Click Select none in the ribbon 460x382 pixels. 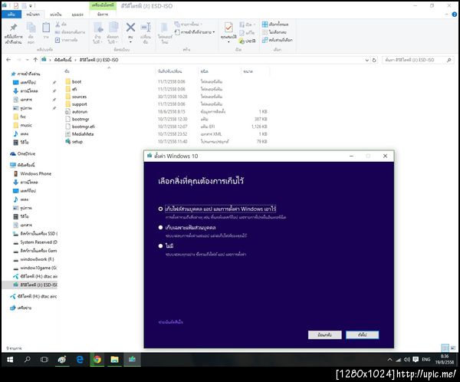[274, 32]
